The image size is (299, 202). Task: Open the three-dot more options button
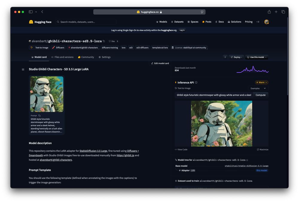pyautogui.click(x=225, y=57)
